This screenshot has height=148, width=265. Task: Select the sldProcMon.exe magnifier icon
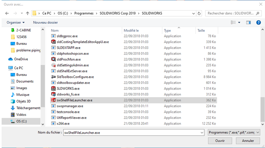[x=53, y=59]
